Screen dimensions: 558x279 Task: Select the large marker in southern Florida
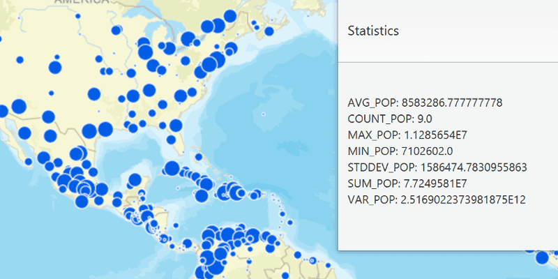point(171,140)
